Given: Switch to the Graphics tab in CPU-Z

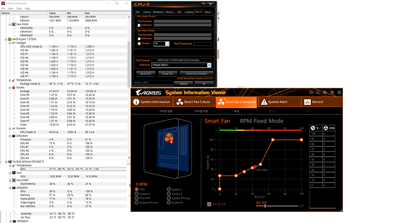Looking at the screenshot, I should 189,12.
